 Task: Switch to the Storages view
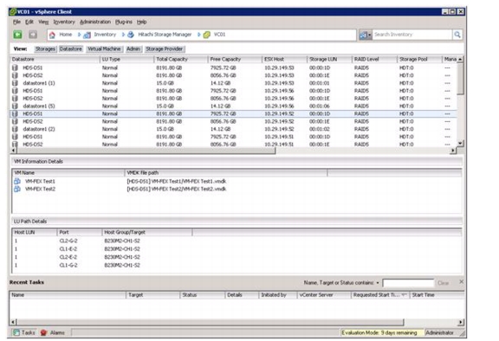(45, 49)
